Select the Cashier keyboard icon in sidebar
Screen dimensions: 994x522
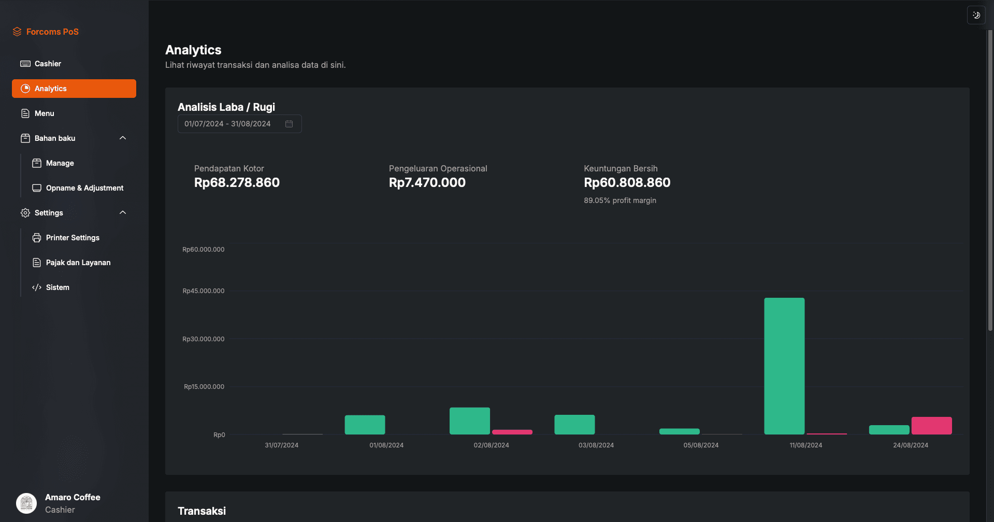coord(25,64)
